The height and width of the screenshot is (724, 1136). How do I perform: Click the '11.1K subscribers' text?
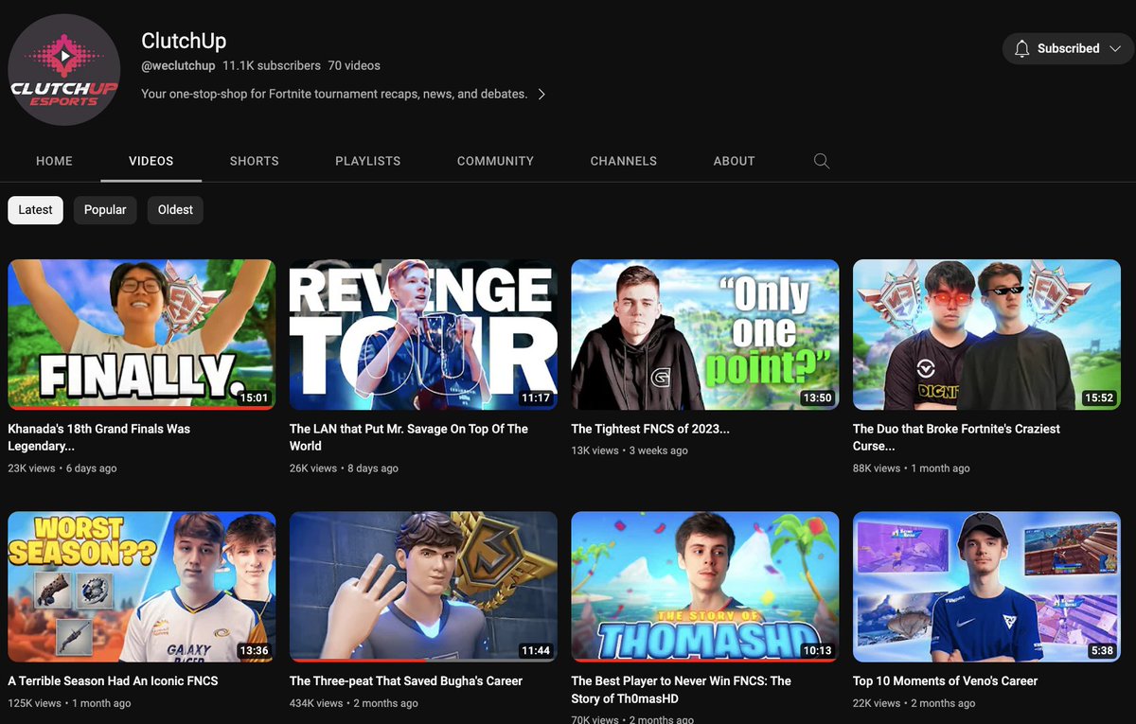(x=272, y=66)
